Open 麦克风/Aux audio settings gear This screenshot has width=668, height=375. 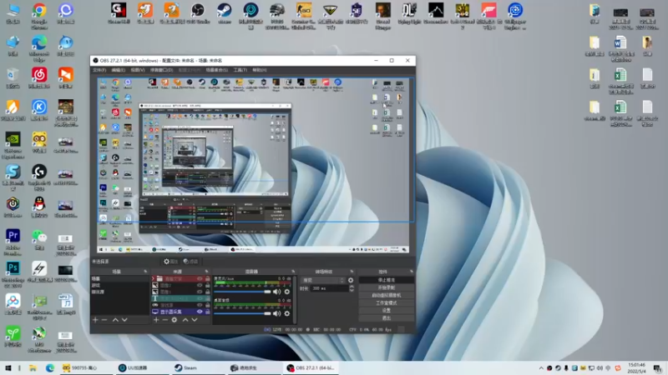(286, 292)
